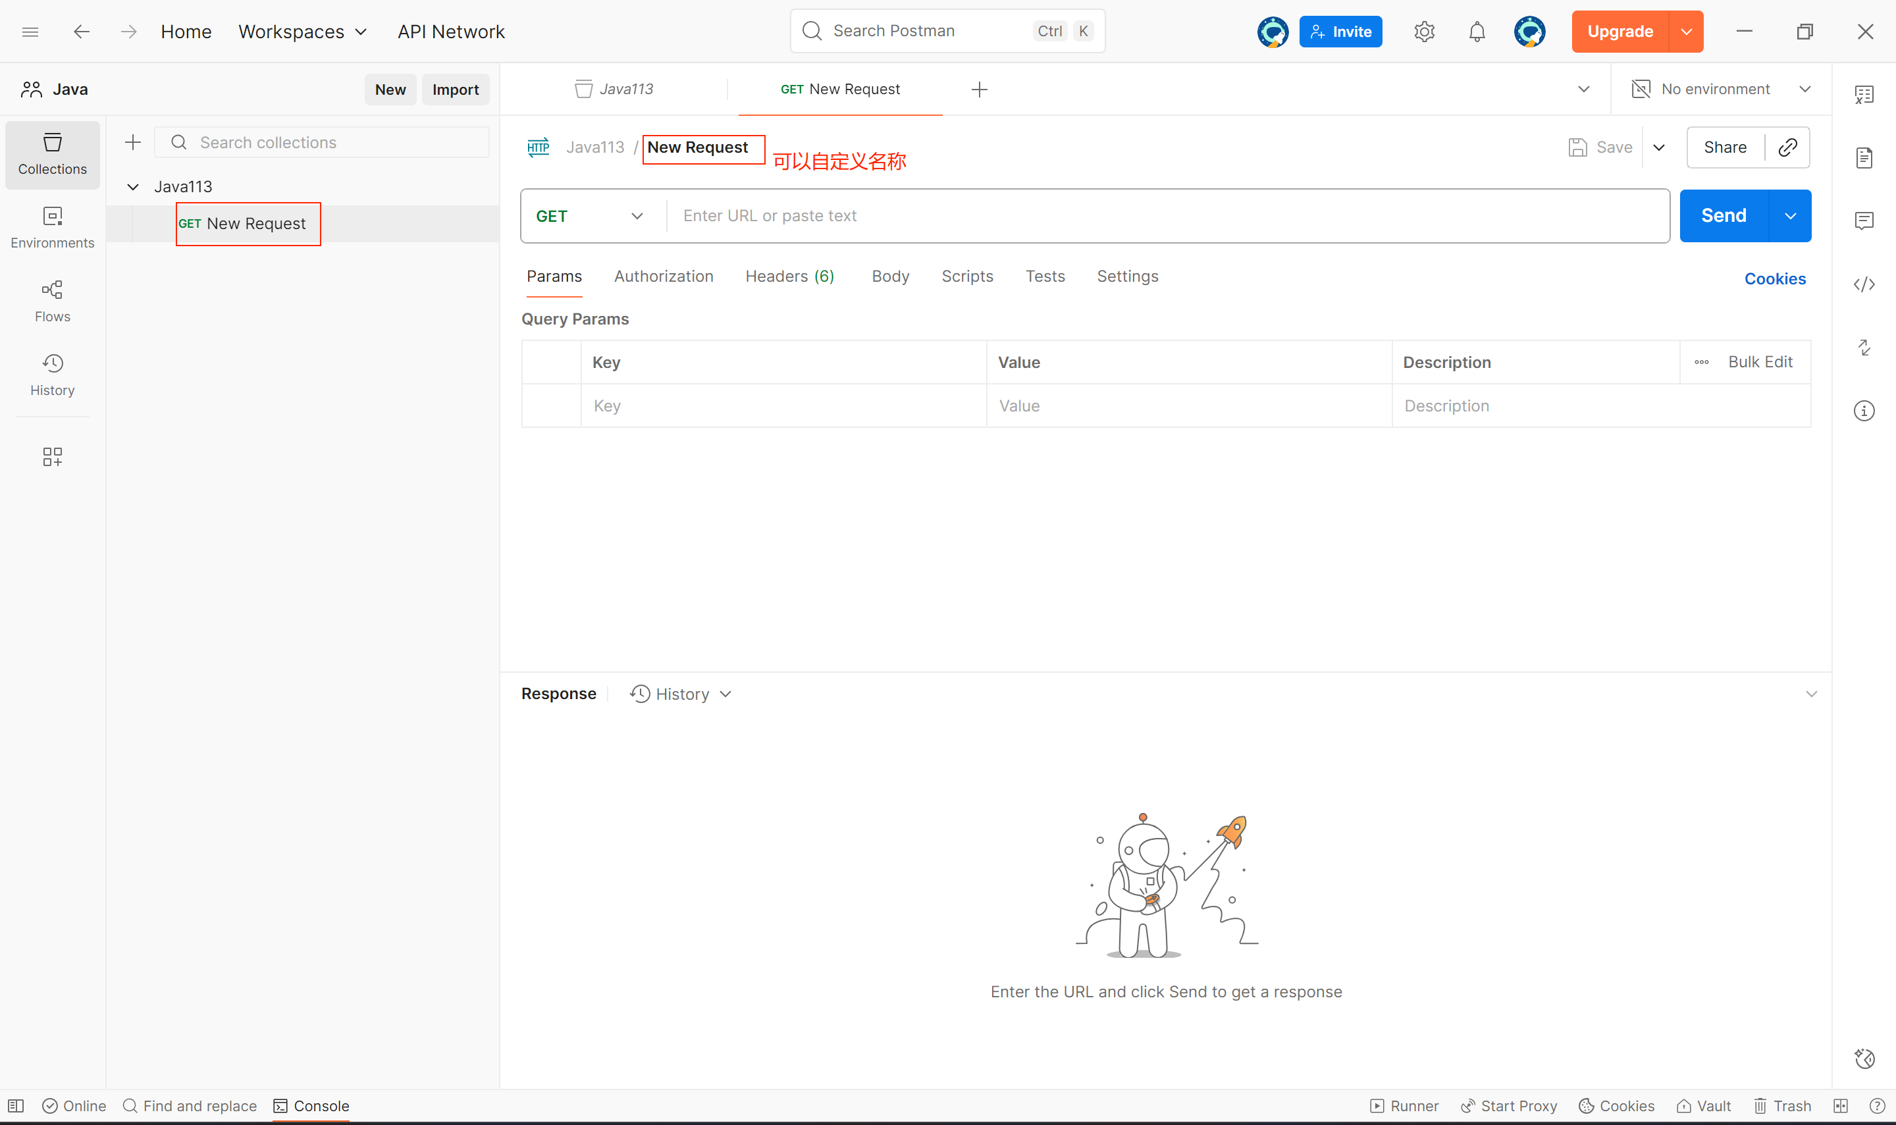Viewport: 1896px width, 1125px height.
Task: Open the notifications bell icon
Action: [x=1476, y=32]
